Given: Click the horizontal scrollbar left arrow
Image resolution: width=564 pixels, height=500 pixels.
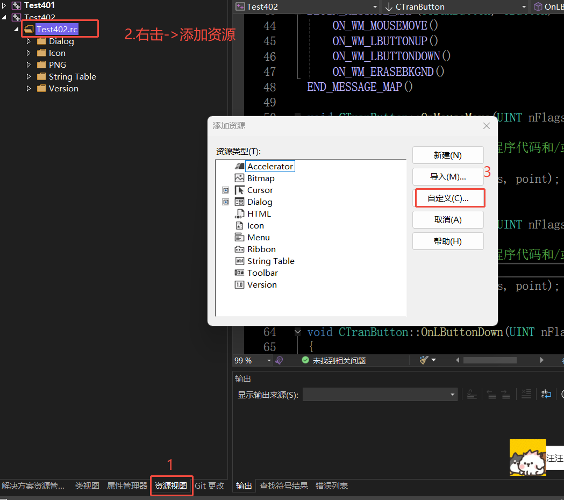Looking at the screenshot, I should click(x=458, y=360).
